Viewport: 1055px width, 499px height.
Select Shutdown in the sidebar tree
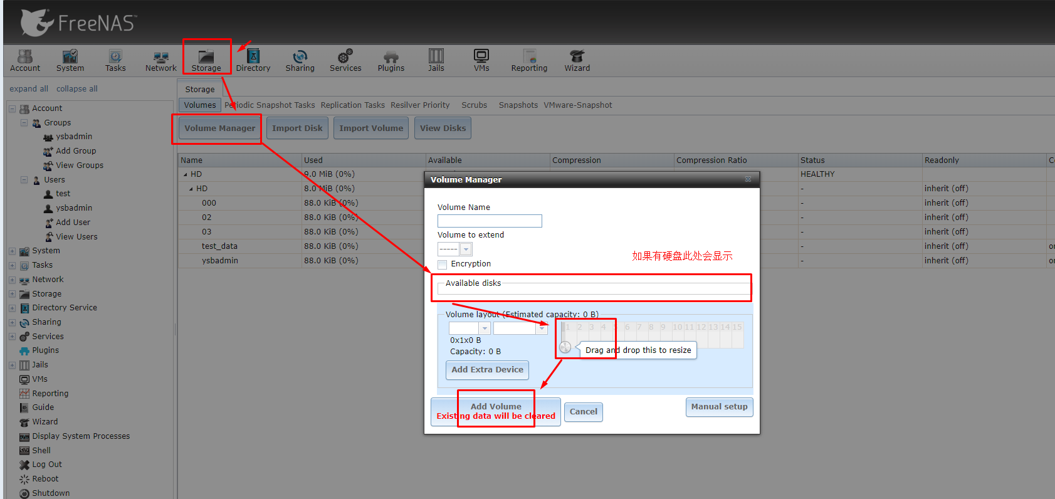[51, 493]
